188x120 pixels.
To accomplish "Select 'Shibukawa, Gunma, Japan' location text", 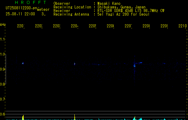I will tap(121, 7).
